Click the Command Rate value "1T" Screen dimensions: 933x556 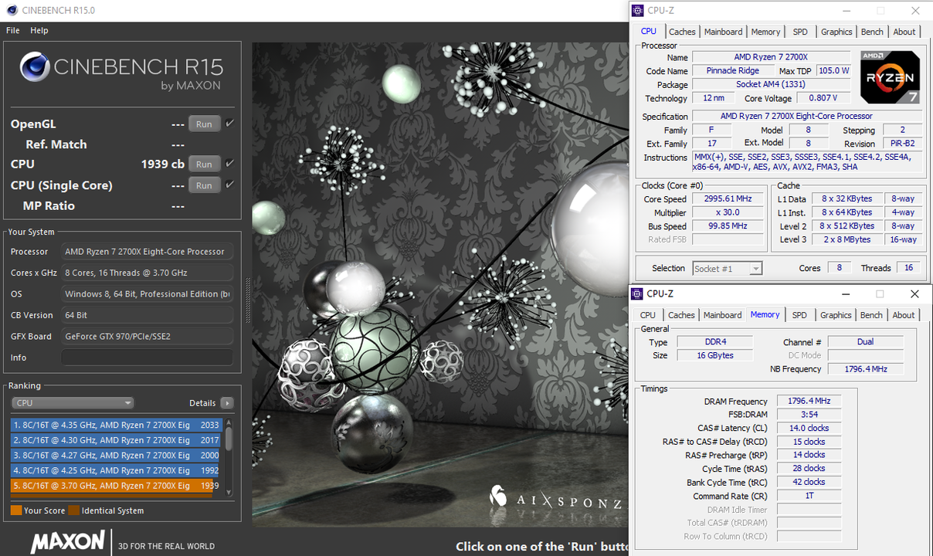809,496
